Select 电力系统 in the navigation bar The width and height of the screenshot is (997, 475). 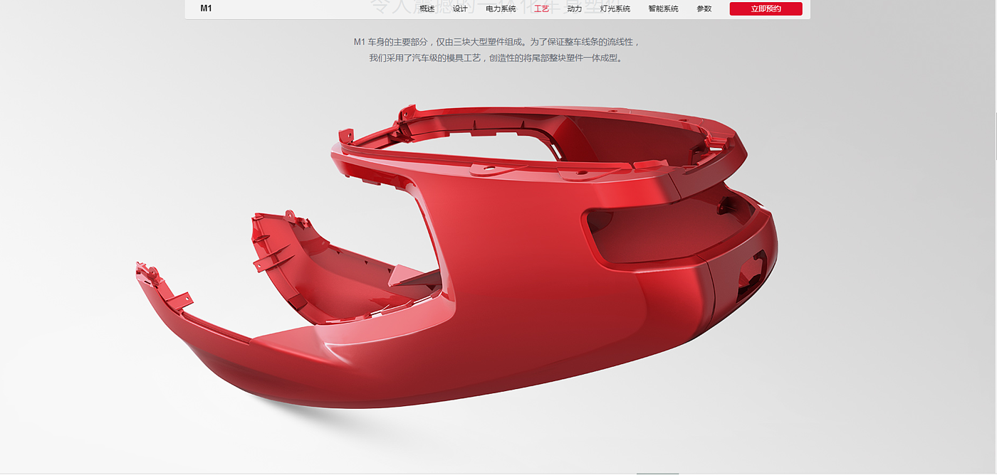(501, 9)
